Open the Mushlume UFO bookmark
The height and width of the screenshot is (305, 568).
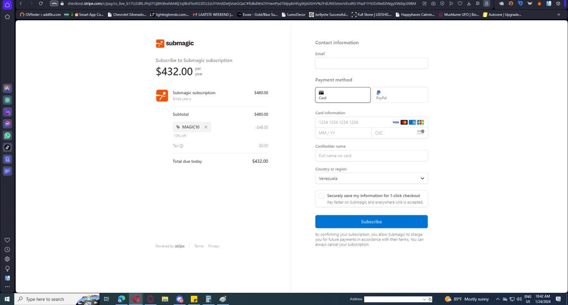[x=459, y=15]
